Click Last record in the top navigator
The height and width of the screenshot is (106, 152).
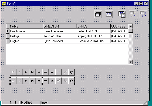pyautogui.click(x=33, y=72)
